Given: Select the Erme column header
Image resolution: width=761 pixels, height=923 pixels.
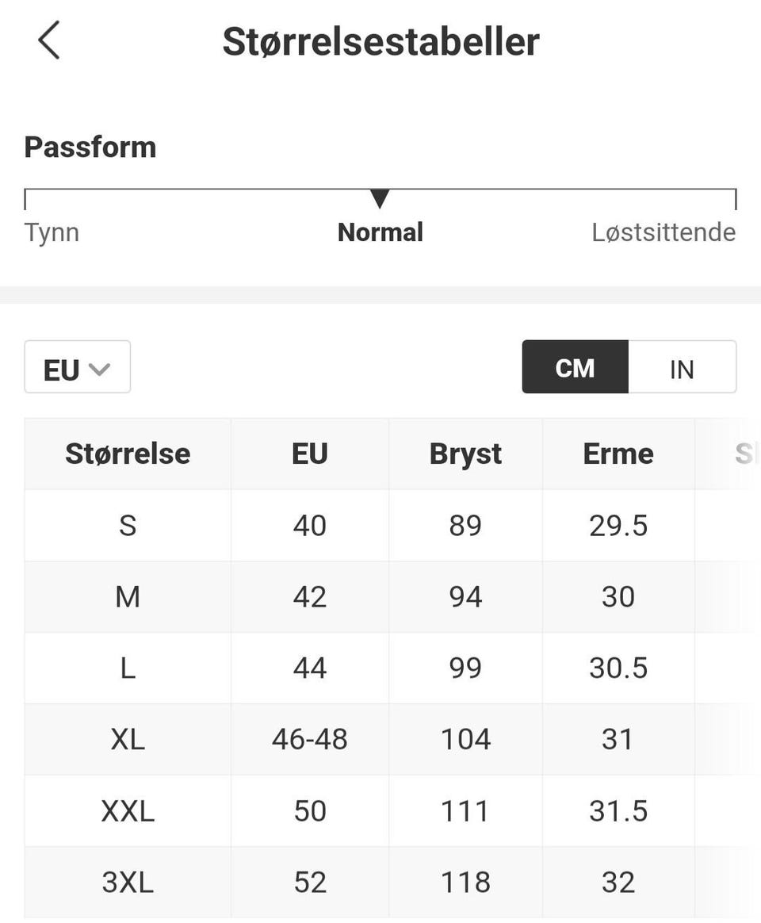Looking at the screenshot, I should coord(618,454).
